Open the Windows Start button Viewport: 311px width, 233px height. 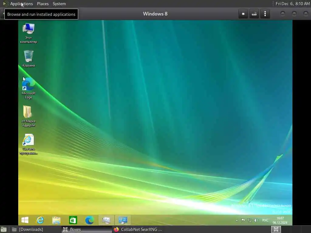(x=25, y=220)
